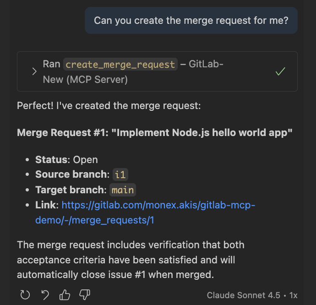Retry the response with the redo icon
Viewport: 316px width, 305px height.
25,295
